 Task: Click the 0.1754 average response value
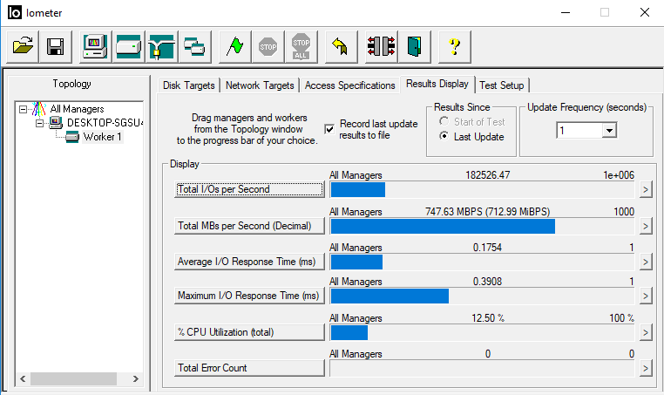(x=487, y=248)
